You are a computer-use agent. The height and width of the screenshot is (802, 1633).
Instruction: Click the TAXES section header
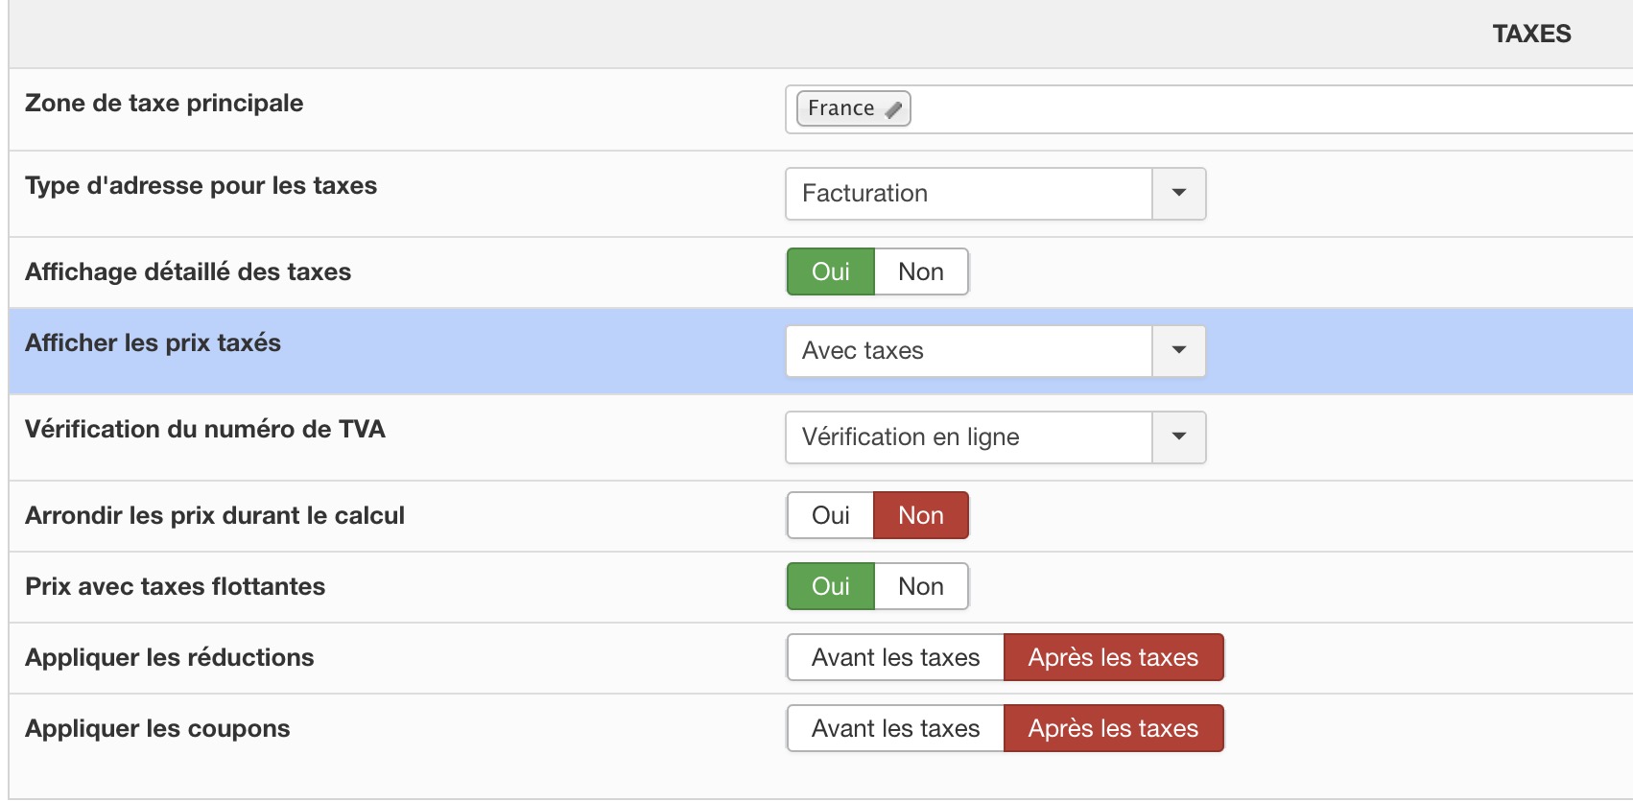(x=1531, y=35)
